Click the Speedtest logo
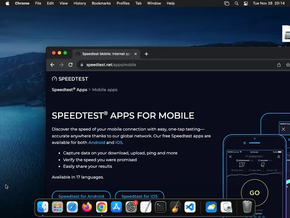Image resolution: width=290 pixels, height=218 pixels. pos(70,79)
